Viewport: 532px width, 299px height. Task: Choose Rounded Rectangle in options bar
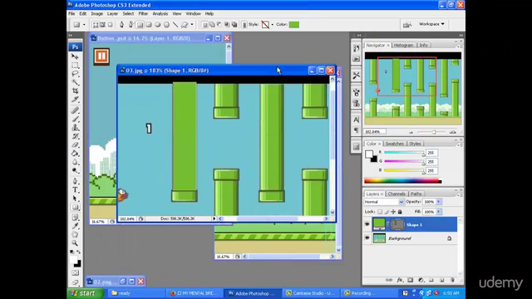coord(149,25)
